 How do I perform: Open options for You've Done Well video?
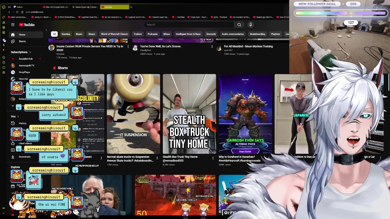tap(212, 47)
